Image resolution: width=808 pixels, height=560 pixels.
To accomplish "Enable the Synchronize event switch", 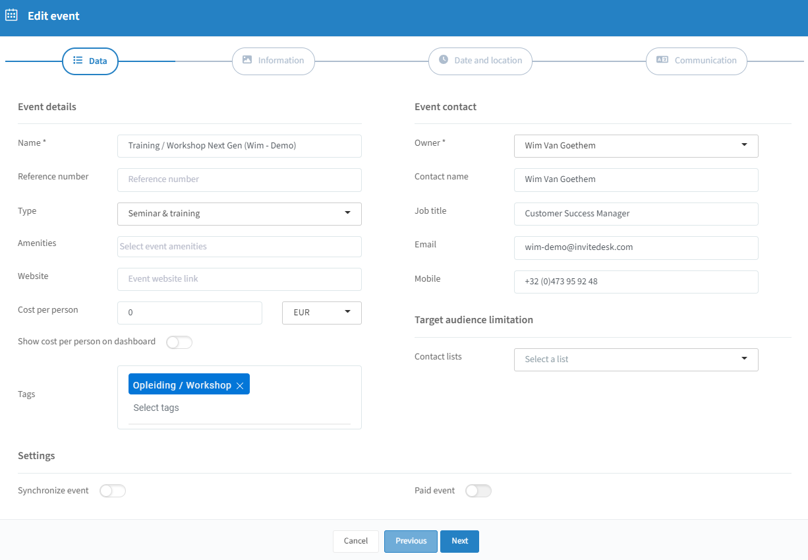I will pyautogui.click(x=113, y=491).
